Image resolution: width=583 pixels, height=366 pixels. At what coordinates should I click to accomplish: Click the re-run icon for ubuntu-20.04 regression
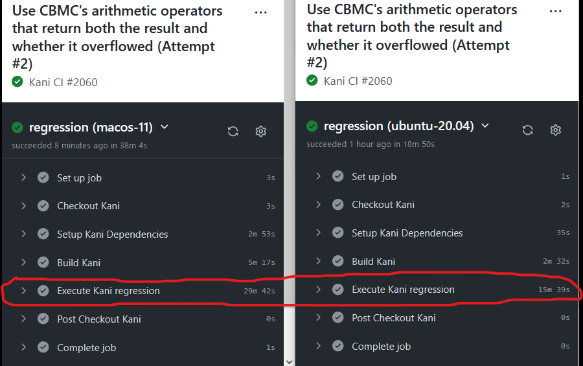(527, 130)
